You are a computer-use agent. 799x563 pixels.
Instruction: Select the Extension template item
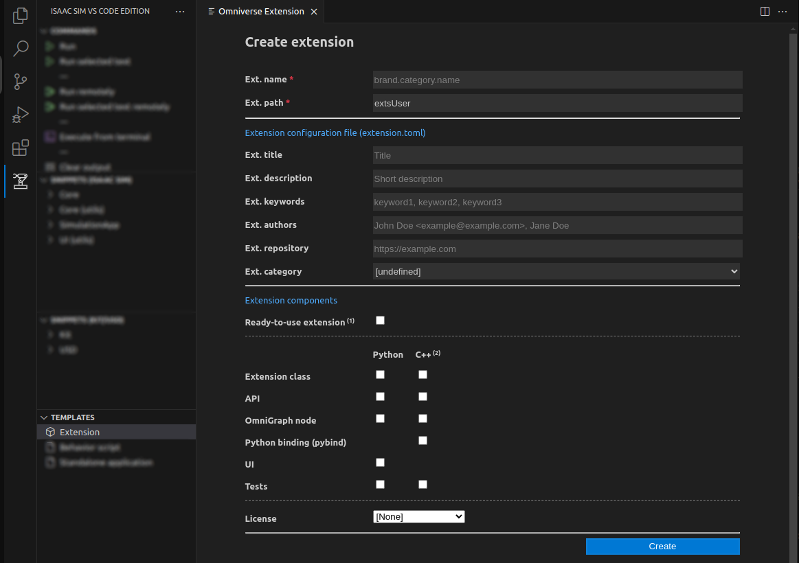80,433
